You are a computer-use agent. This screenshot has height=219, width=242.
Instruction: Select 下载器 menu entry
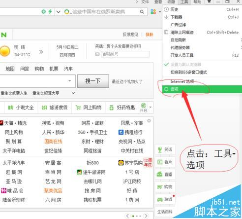[202, 17]
